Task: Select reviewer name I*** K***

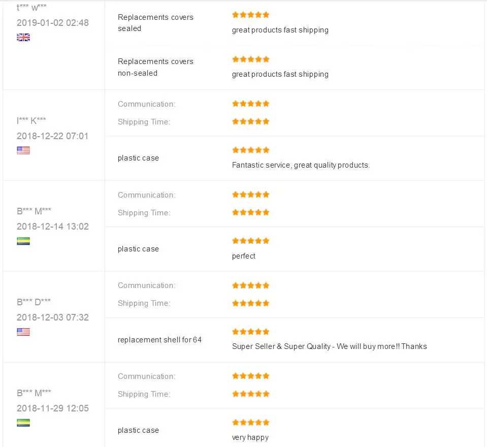Action: click(x=31, y=120)
